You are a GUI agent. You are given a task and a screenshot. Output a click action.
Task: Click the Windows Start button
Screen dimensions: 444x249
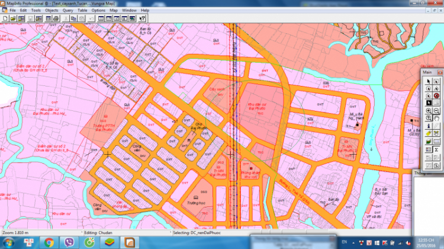pyautogui.click(x=9, y=242)
